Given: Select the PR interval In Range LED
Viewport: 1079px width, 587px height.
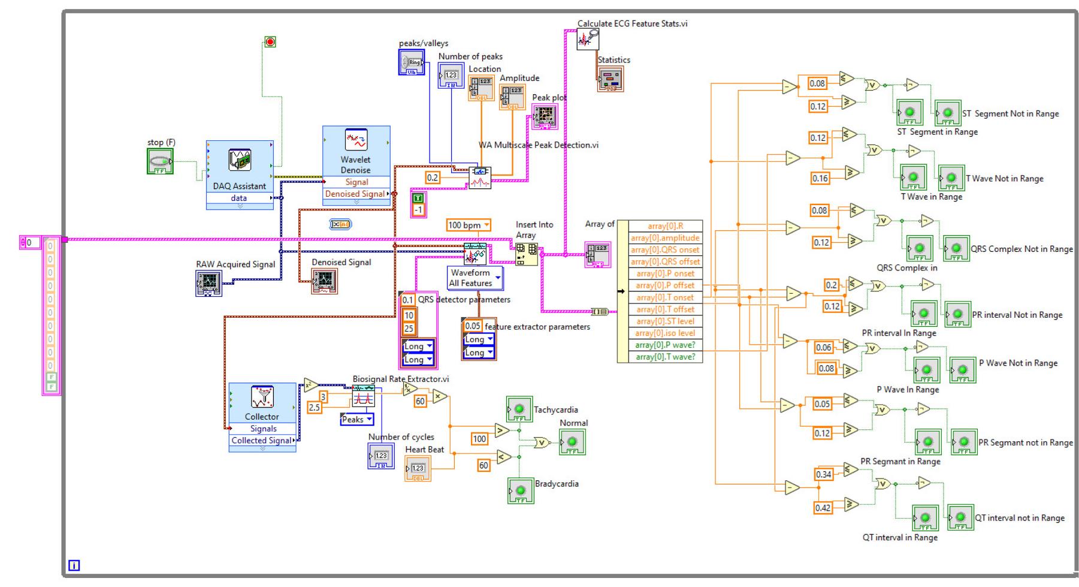Looking at the screenshot, I should pos(924,314).
